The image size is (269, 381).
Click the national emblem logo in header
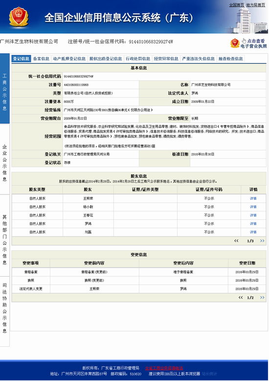19,17
